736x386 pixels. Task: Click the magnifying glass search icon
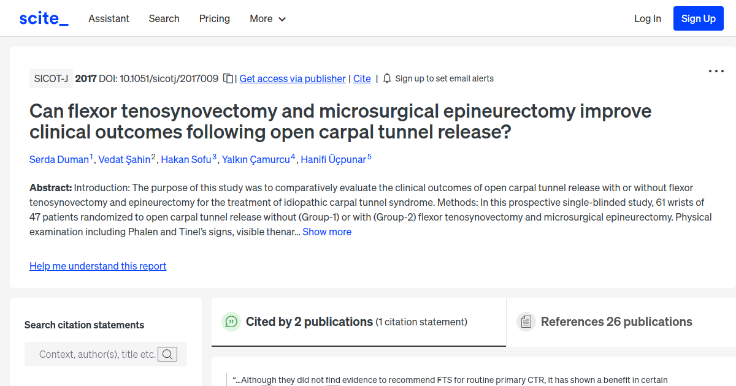tap(167, 354)
